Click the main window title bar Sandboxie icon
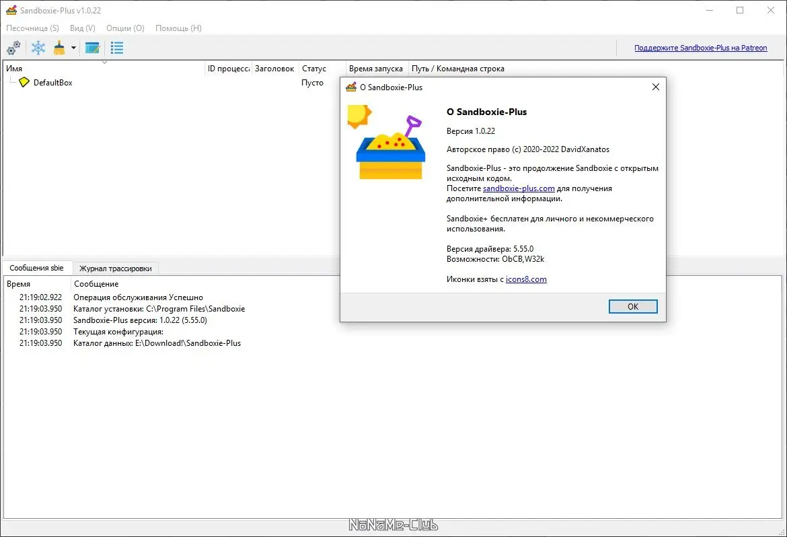This screenshot has height=537, width=787. 11,10
